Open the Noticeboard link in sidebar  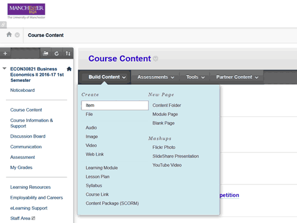click(23, 90)
